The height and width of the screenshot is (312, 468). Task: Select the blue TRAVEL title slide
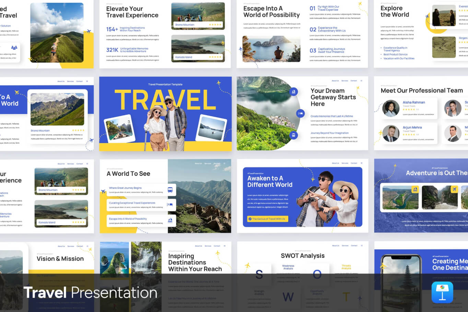[x=165, y=114]
